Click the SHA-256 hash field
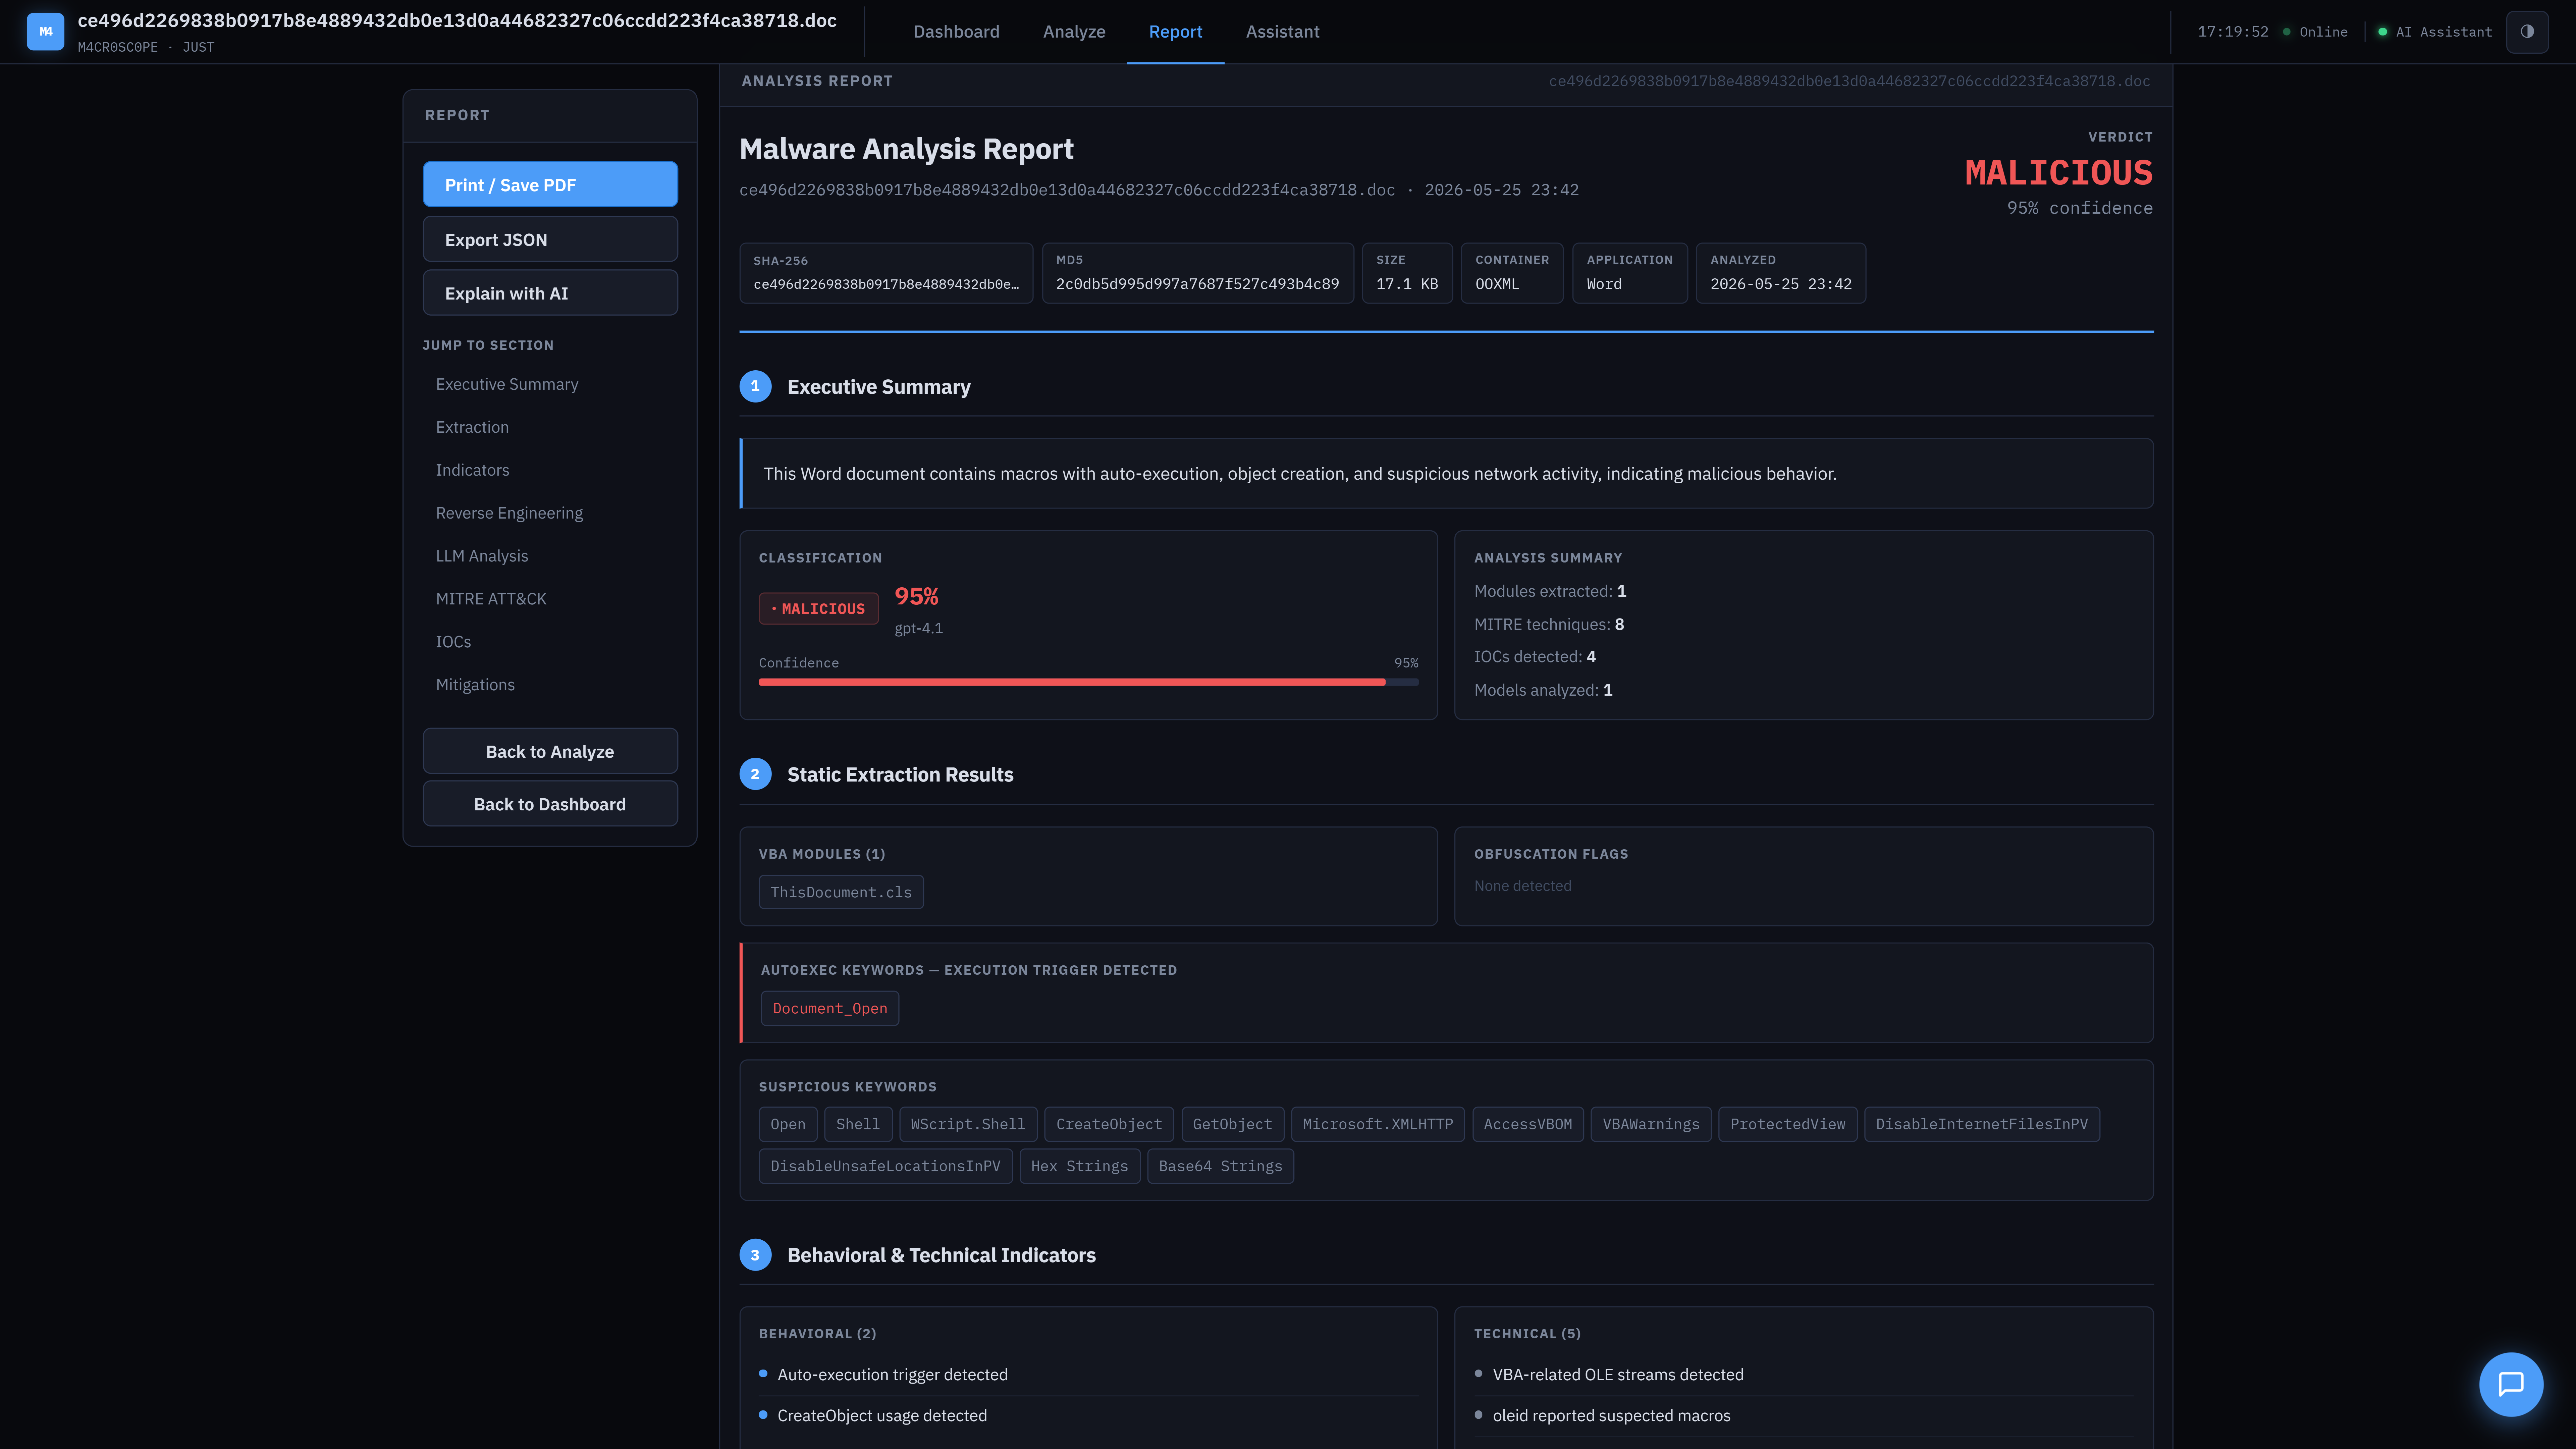The height and width of the screenshot is (1449, 2576). point(886,273)
